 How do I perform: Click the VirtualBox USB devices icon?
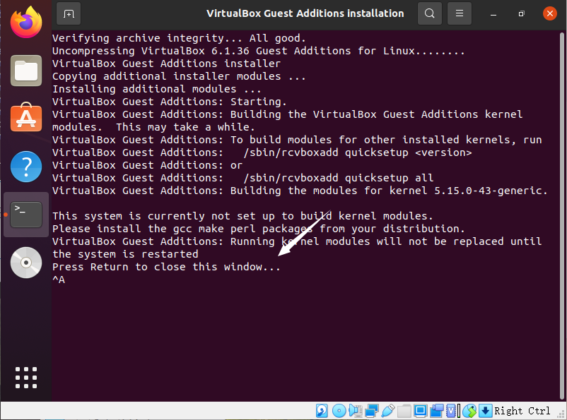point(388,411)
